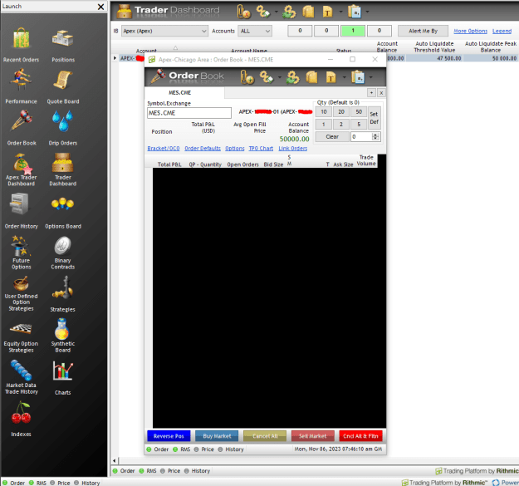Screen dimensions: 519x486
Task: Open More Options link in Trader Dashboard
Action: 470,31
